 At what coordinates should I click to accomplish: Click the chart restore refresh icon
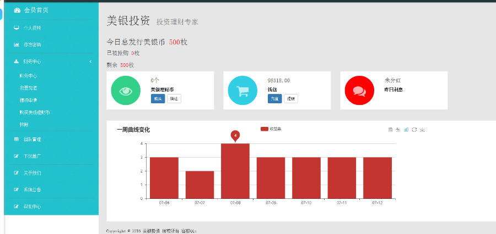[x=414, y=130]
